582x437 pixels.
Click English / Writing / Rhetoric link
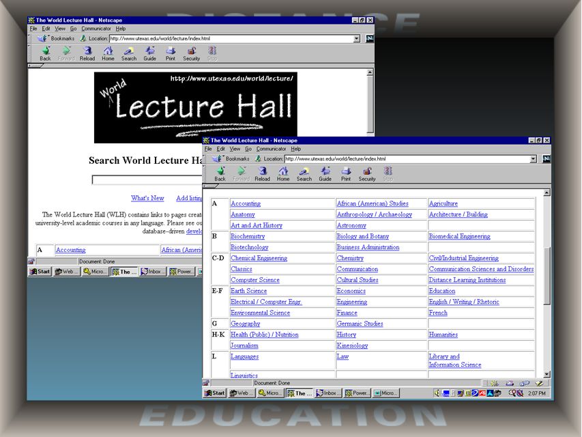[464, 302]
